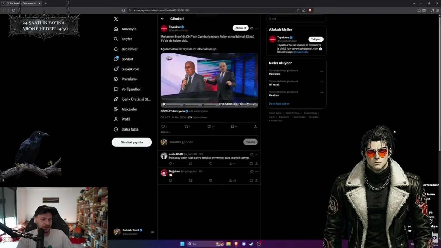Open Doğukan reply's three-dot menu

(x=256, y=171)
